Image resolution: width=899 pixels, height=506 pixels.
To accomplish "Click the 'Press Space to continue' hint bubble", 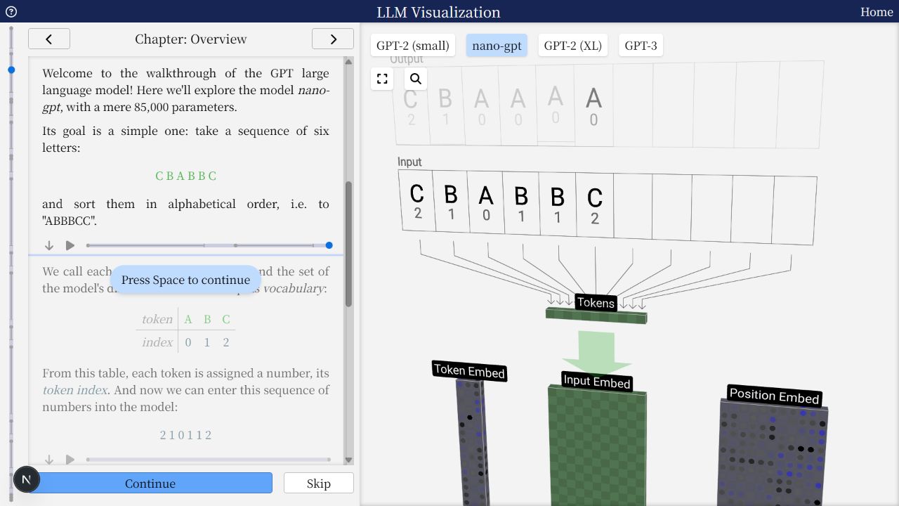I will 185,280.
